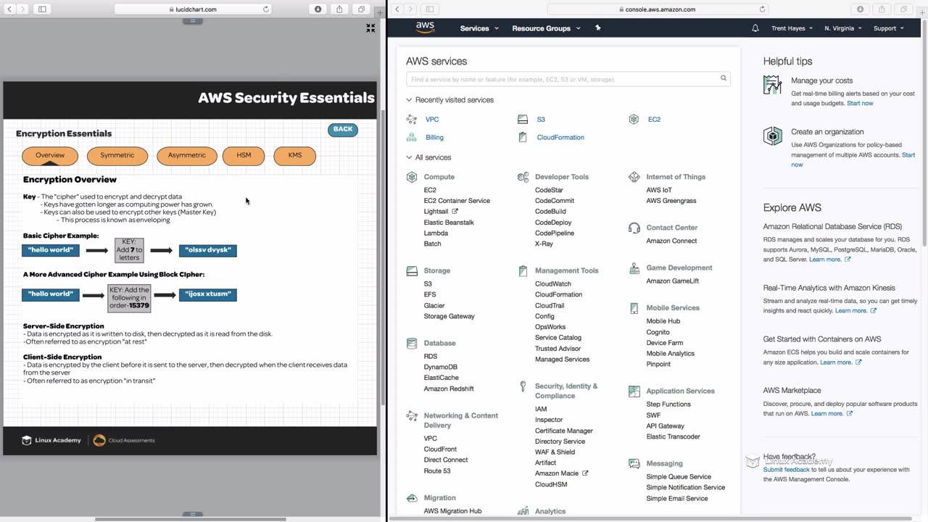Viewport: 928px width, 522px height.
Task: Switch to the HSM tab in the diagram
Action: point(244,155)
